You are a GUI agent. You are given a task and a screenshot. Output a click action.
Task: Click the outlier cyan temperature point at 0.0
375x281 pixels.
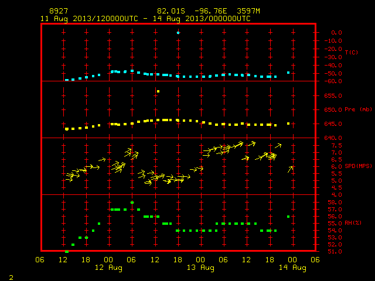[178, 33]
